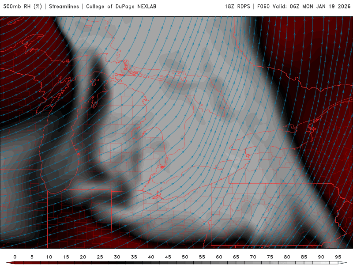Click the "65" colorbar scale label
Image resolution: width=353 pixels, height=265 pixels.
point(236,257)
